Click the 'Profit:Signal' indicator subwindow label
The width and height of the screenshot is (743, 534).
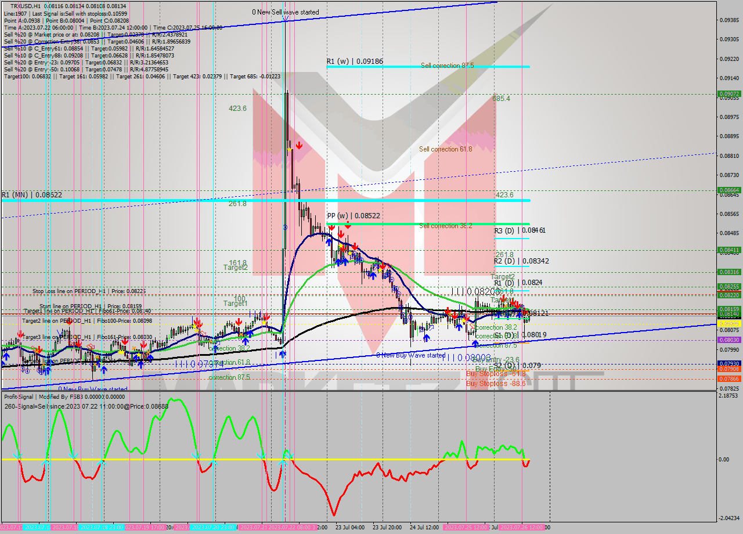coord(17,397)
